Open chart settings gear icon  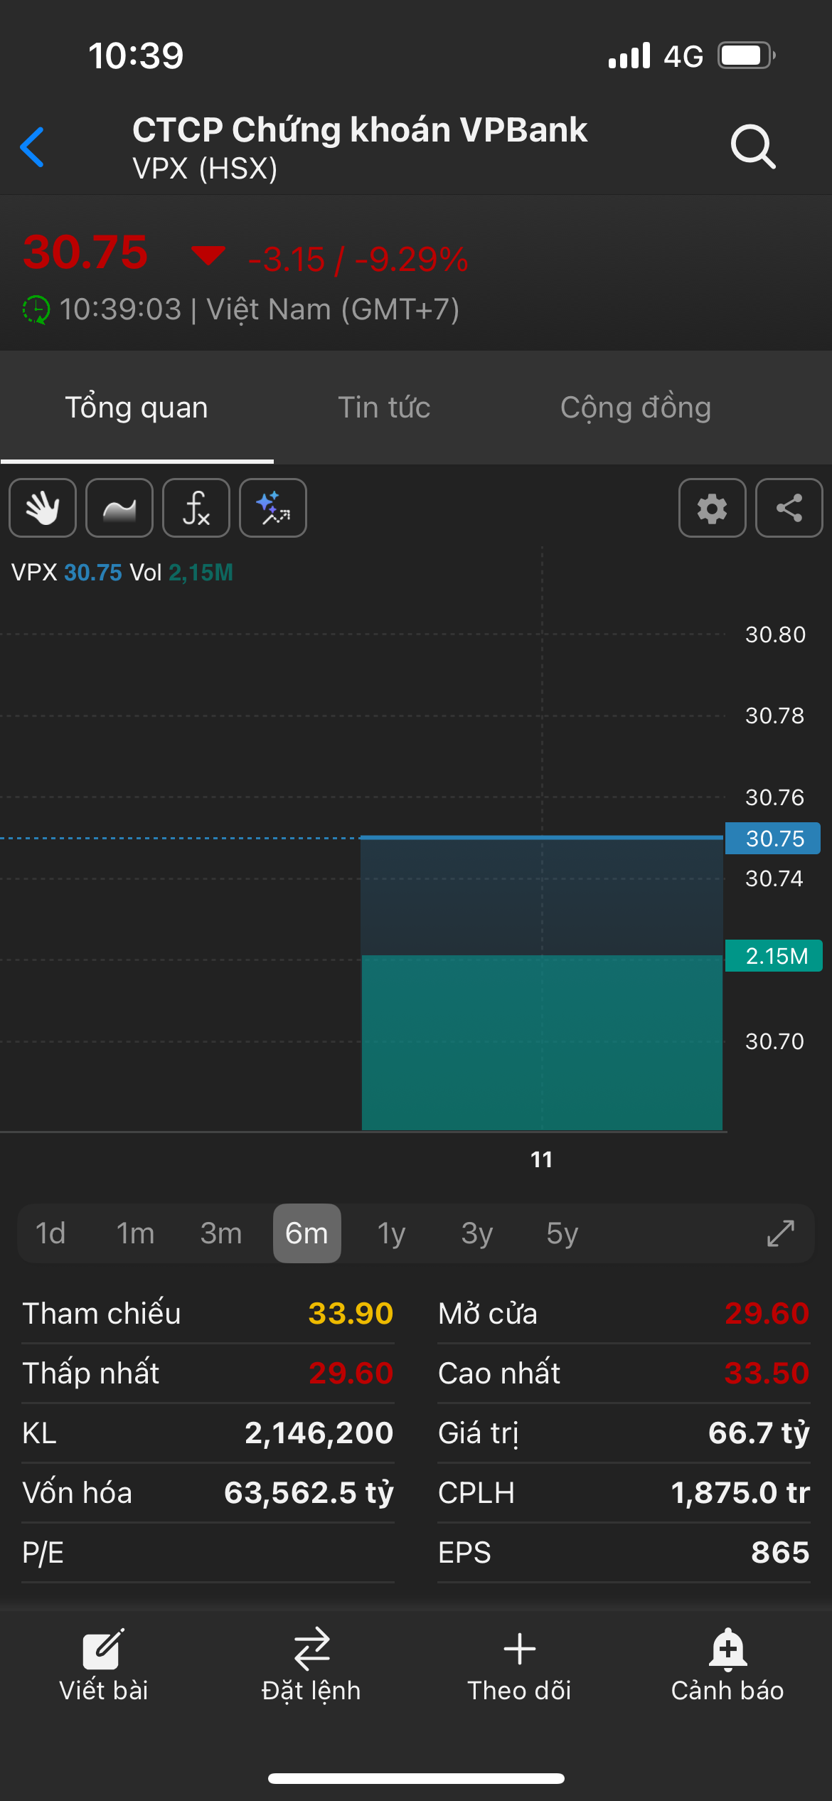point(712,508)
